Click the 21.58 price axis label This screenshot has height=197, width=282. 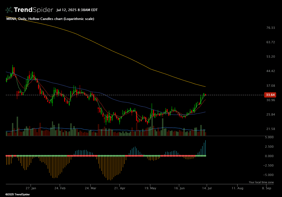pyautogui.click(x=270, y=129)
